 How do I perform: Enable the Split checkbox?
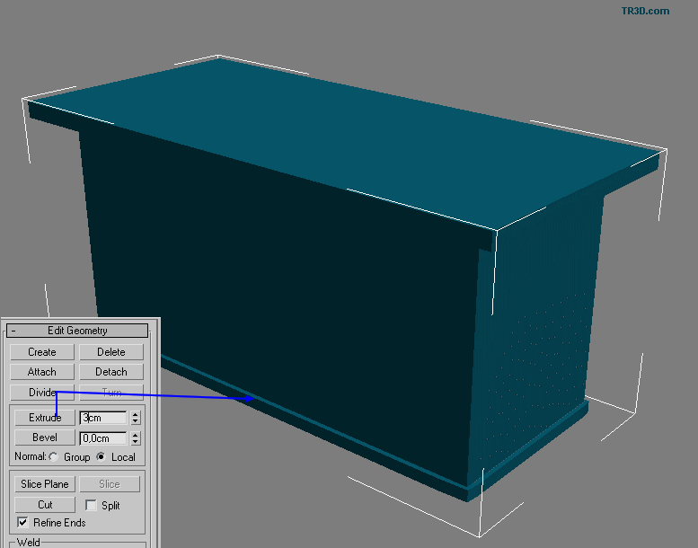coord(91,506)
